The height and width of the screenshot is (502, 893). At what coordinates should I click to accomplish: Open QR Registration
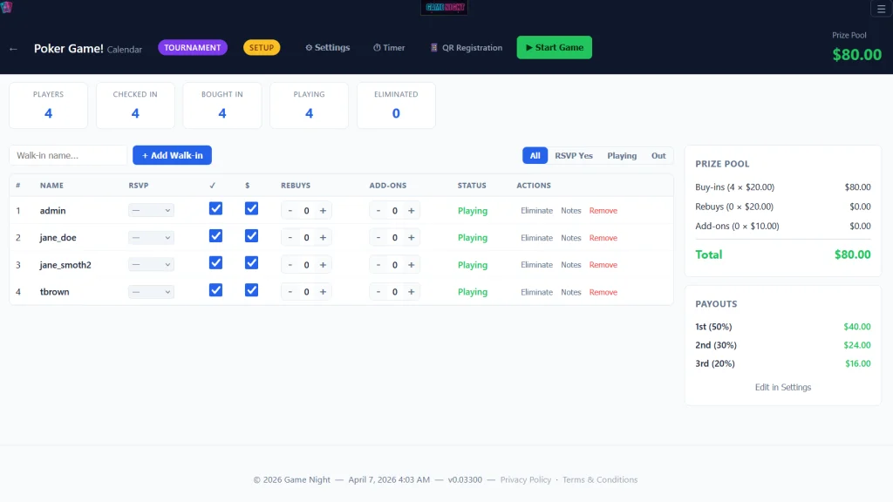[467, 48]
